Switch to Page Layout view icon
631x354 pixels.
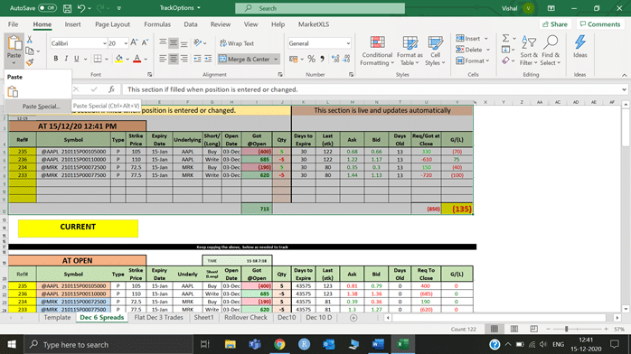tap(513, 329)
